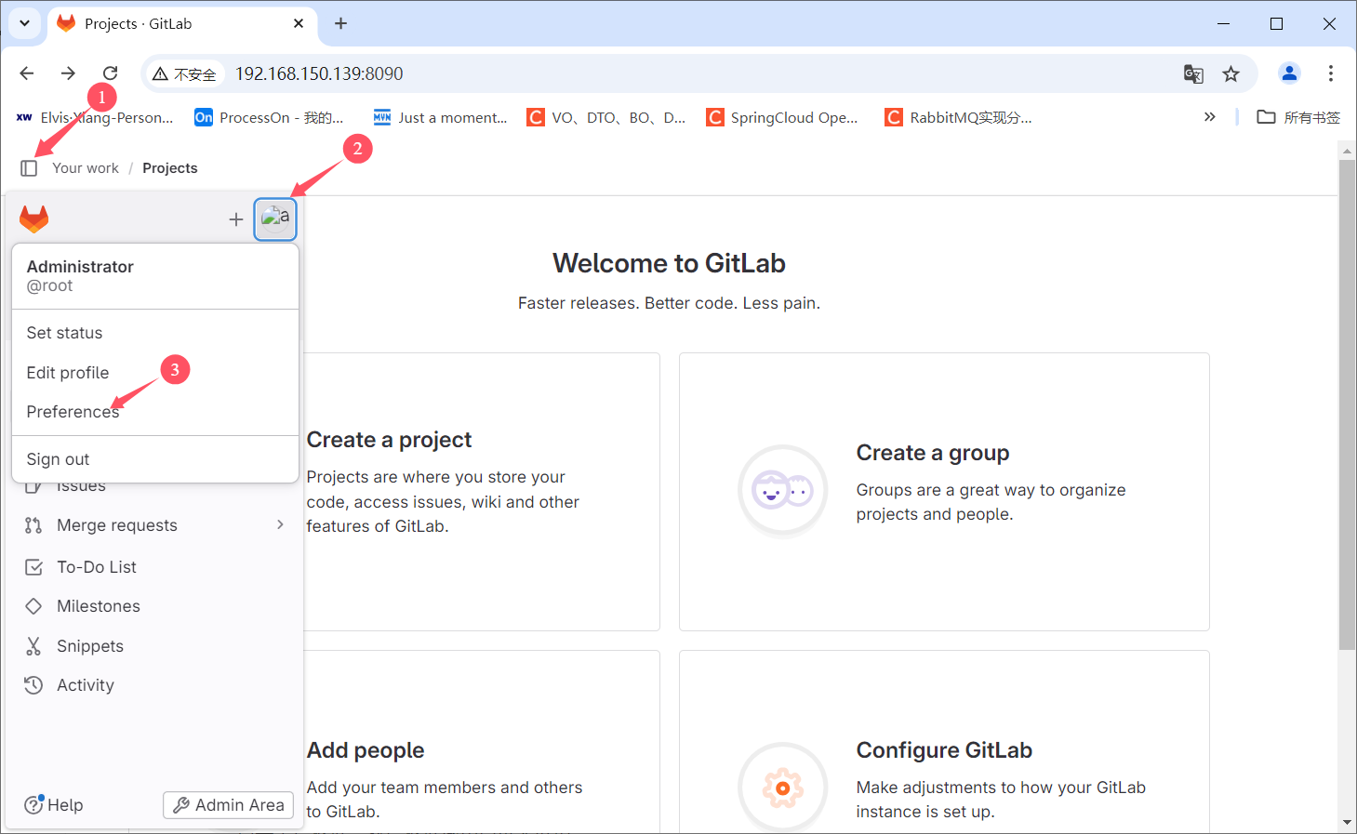Click the Snippets scissors icon
This screenshot has width=1357, height=834.
[33, 646]
